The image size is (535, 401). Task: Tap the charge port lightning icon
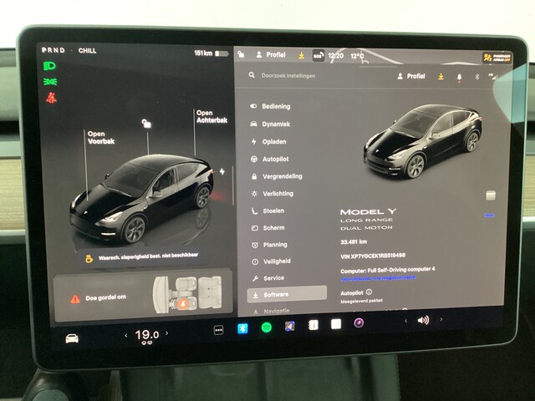click(x=222, y=171)
